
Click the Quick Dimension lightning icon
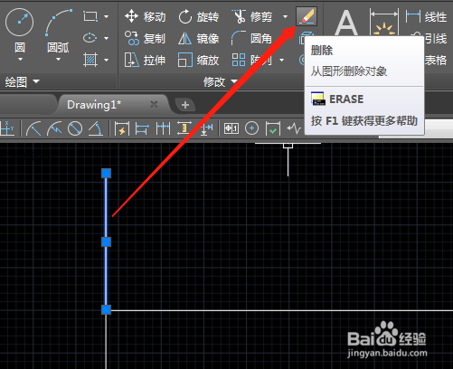coord(122,128)
